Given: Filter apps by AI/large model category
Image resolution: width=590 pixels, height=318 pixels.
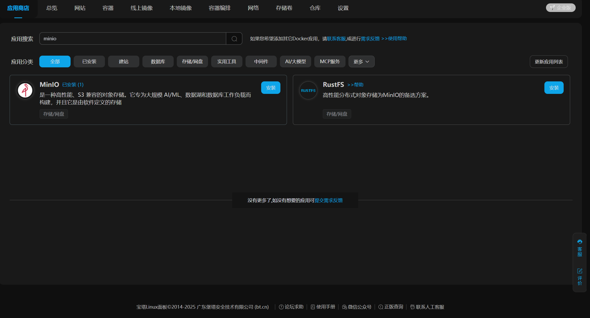Looking at the screenshot, I should point(296,62).
